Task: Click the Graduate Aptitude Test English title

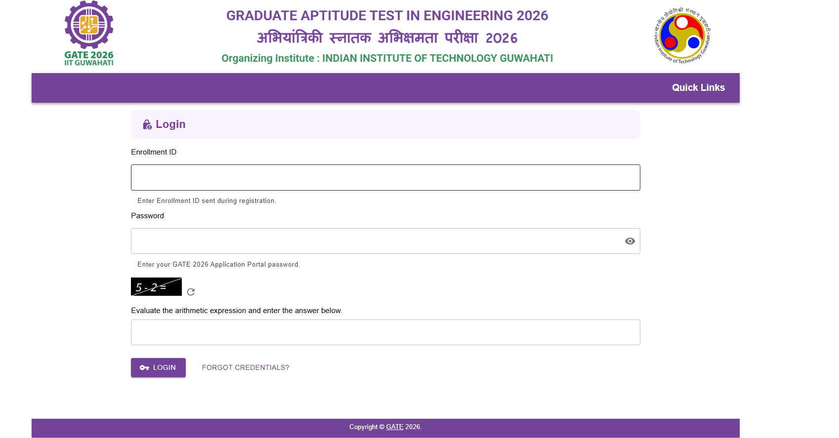Action: pos(387,16)
